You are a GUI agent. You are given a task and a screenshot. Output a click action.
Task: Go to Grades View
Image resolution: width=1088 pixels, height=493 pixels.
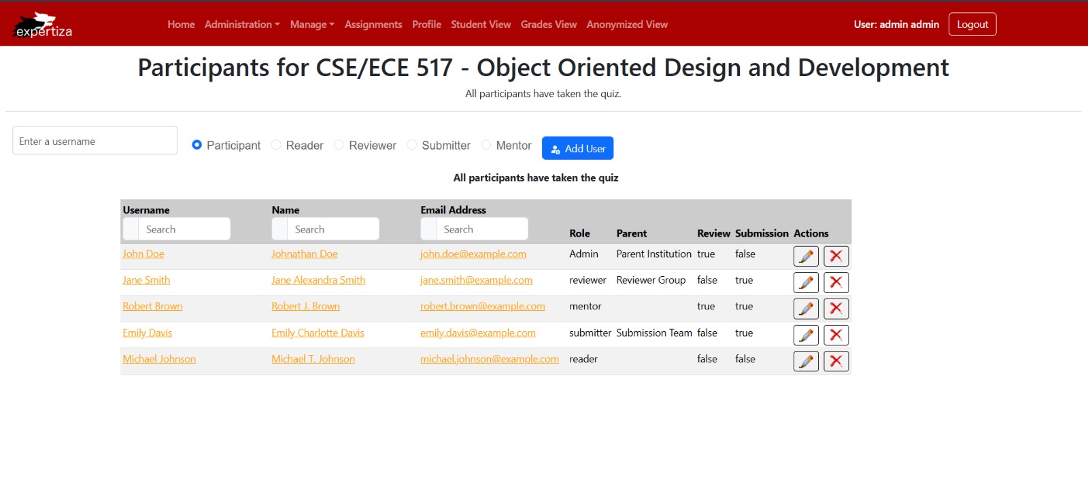click(x=548, y=24)
